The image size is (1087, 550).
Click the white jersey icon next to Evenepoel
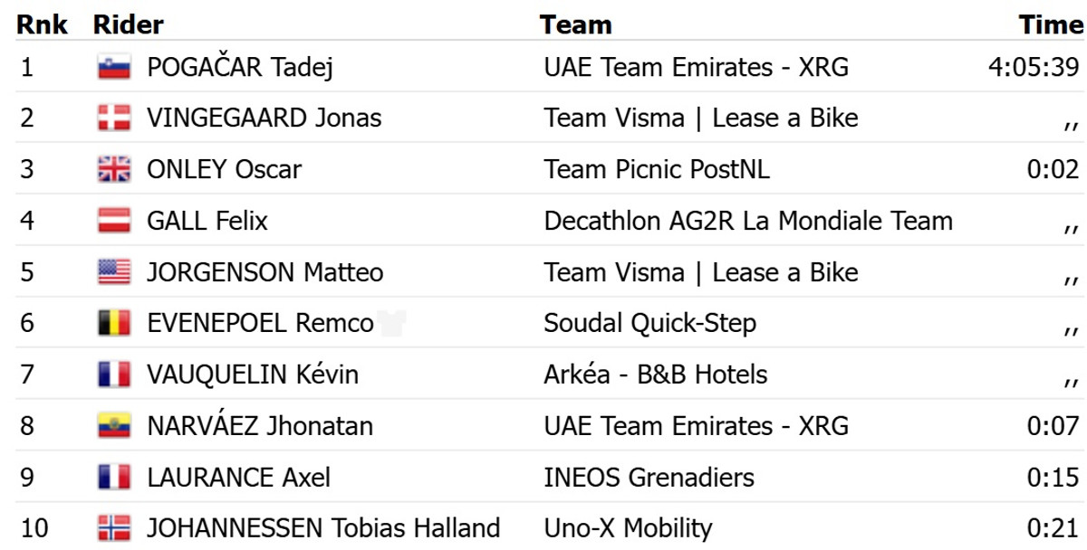(x=393, y=323)
